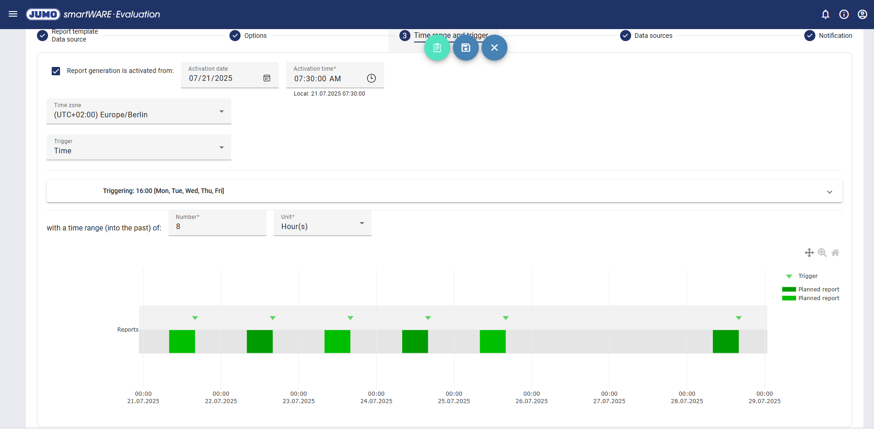Open the notifications bell
The image size is (874, 429).
826,14
